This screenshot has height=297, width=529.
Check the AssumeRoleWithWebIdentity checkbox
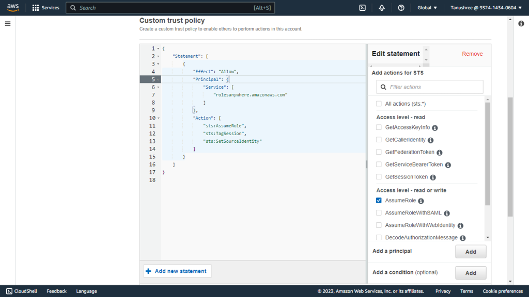[379, 225]
